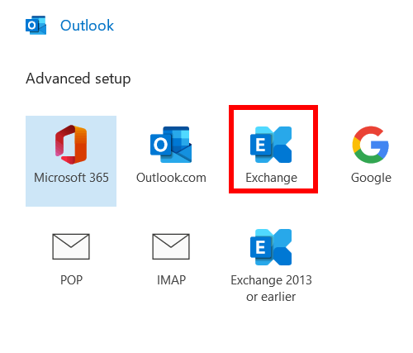This screenshot has height=353, width=413.
Task: Choose the POP envelope icon
Action: pos(71,246)
